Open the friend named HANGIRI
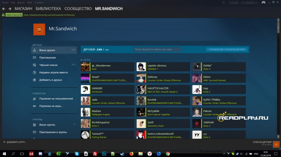Image resolution: width=281 pixels, height=157 pixels. (x=107, y=90)
